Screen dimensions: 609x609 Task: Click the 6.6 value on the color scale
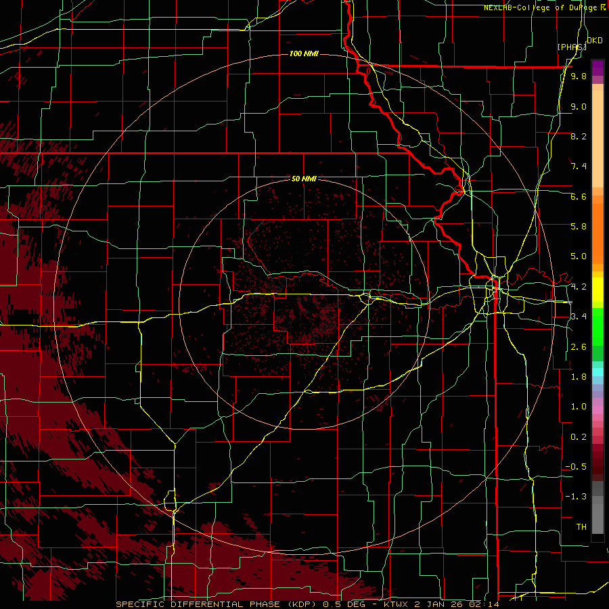pos(579,196)
